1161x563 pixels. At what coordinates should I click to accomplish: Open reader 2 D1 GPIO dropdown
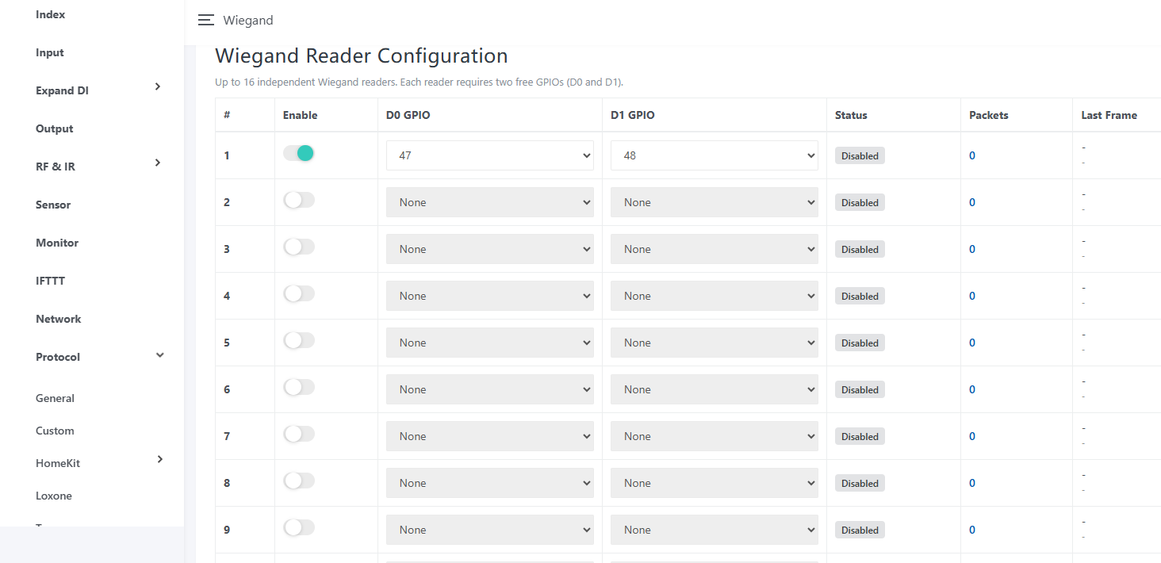715,202
